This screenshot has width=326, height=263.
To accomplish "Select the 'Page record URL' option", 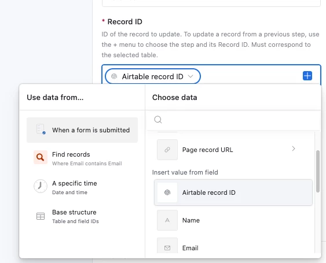I will click(233, 150).
